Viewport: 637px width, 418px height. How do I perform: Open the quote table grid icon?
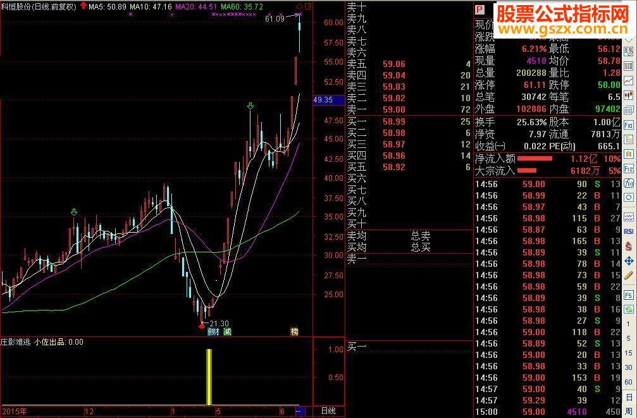click(x=629, y=66)
